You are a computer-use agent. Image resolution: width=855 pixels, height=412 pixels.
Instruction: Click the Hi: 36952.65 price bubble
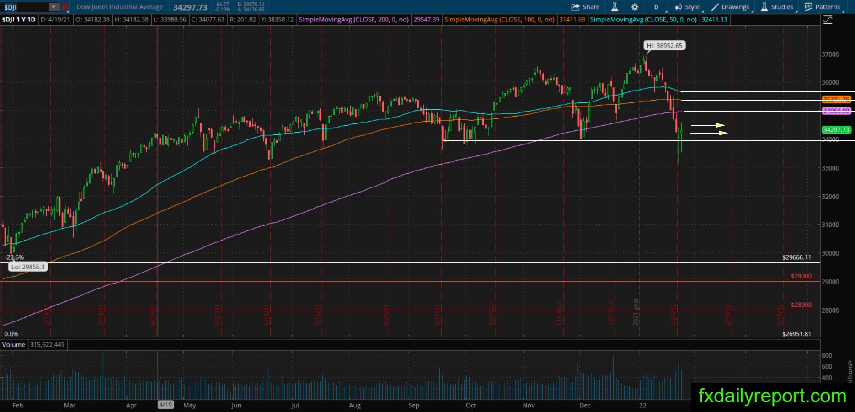664,45
